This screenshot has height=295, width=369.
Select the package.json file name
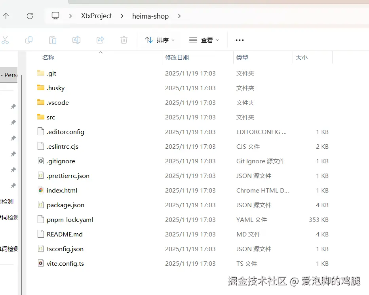point(65,205)
